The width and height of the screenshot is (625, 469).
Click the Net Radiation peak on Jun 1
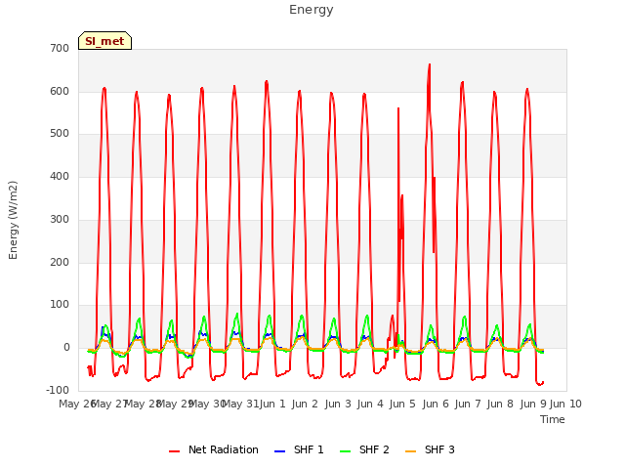pos(267,82)
